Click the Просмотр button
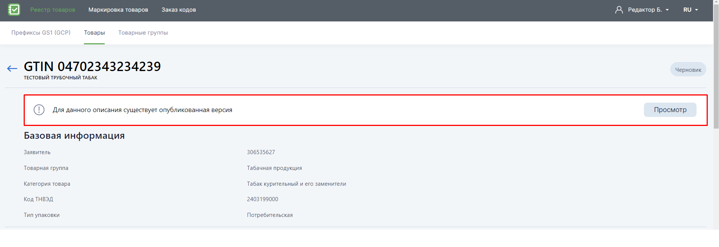Screen dimensions: 719x247 click(x=670, y=110)
